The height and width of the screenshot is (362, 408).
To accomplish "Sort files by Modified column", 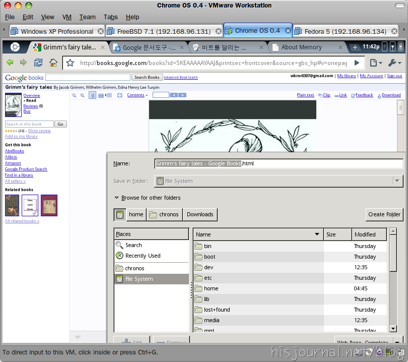I will click(x=369, y=234).
